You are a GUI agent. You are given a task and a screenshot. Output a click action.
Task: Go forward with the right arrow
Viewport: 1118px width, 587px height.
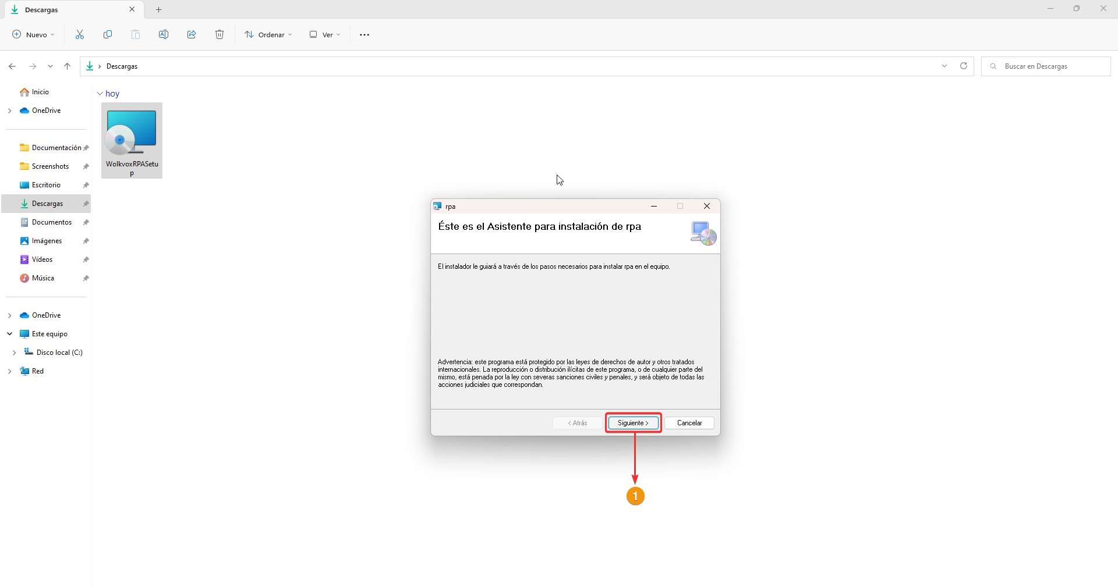33,66
